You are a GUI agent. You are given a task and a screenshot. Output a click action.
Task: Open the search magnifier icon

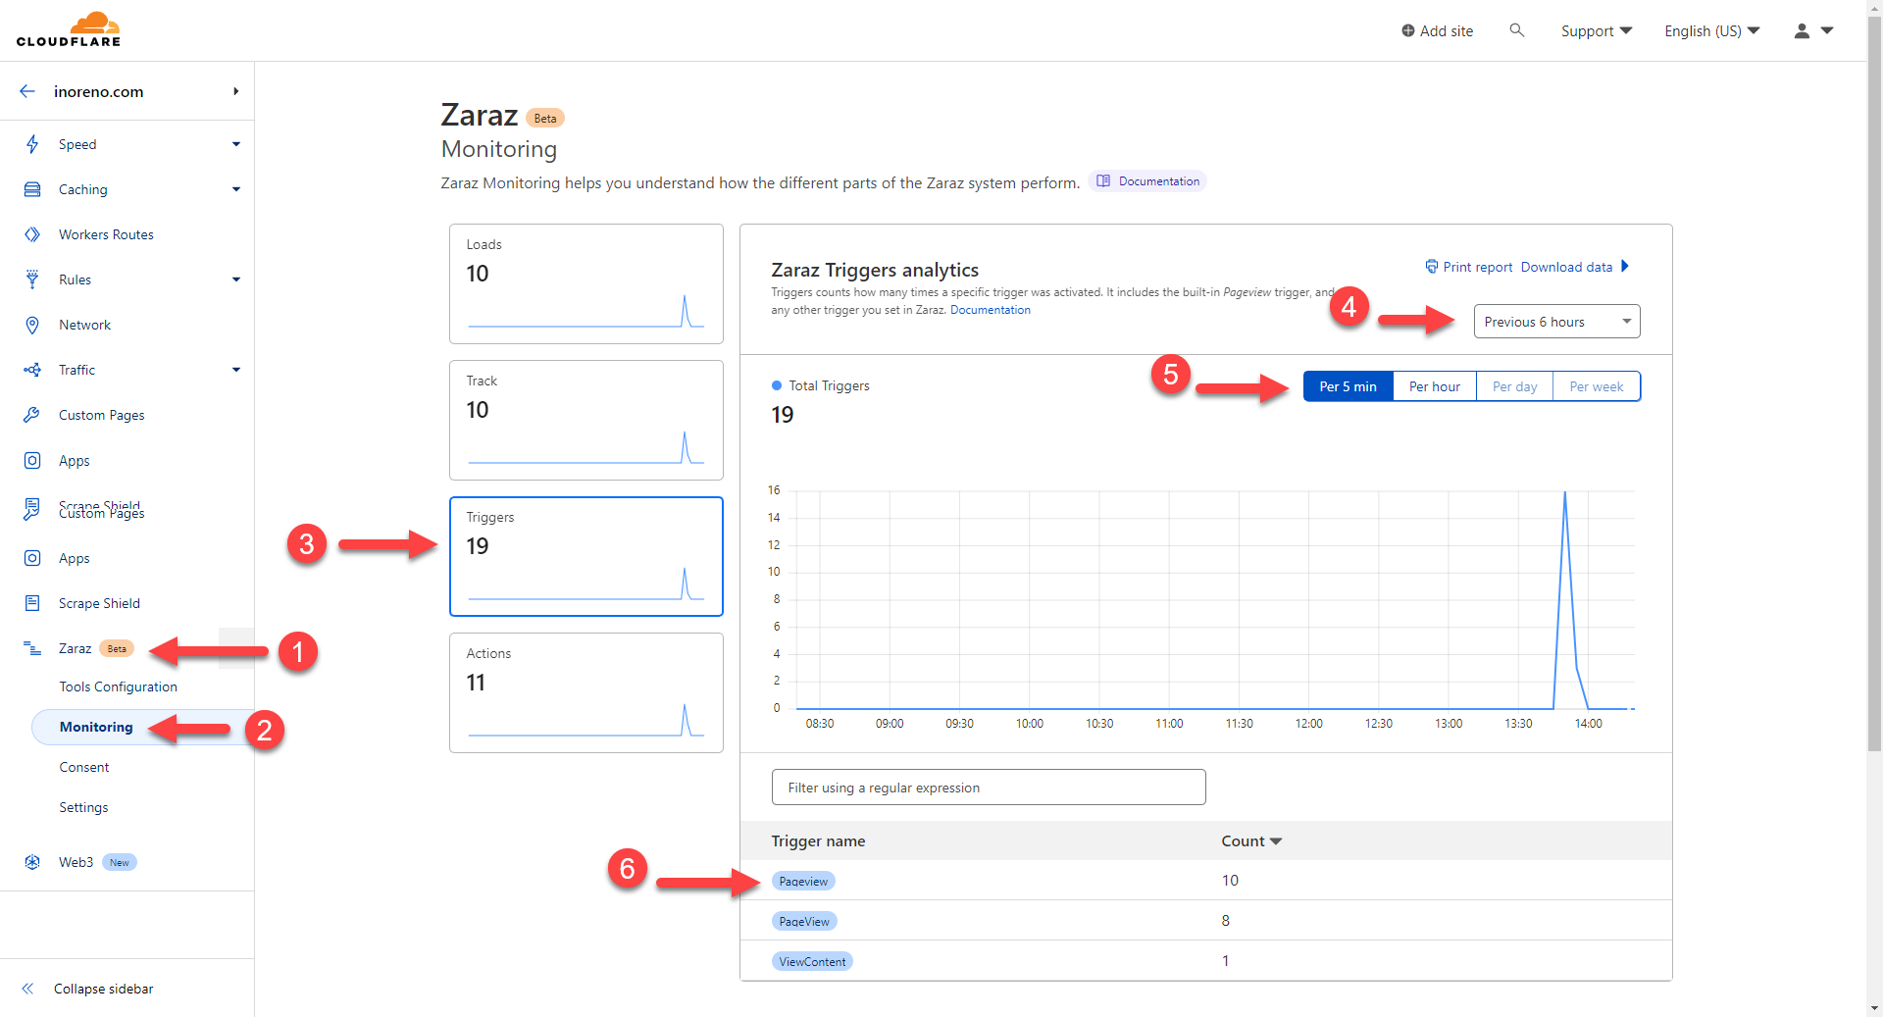coord(1516,30)
